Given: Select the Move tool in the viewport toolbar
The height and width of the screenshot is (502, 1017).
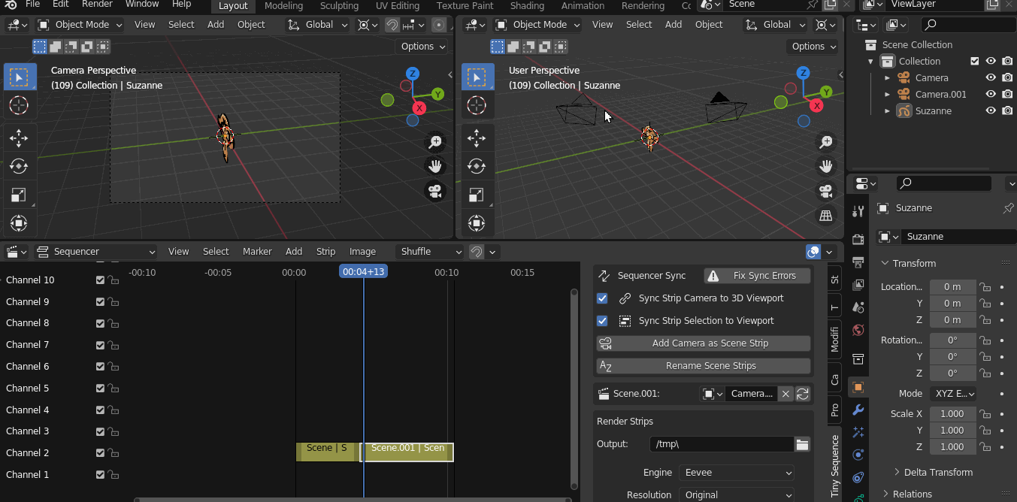Looking at the screenshot, I should (x=19, y=138).
